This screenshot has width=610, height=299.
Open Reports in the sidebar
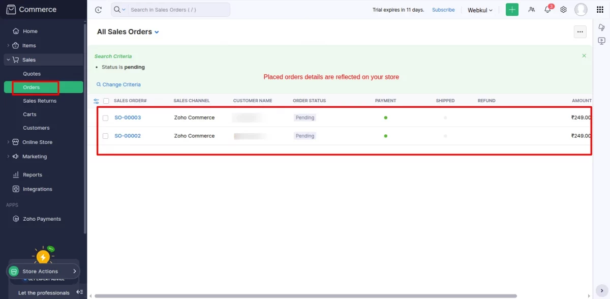(33, 174)
